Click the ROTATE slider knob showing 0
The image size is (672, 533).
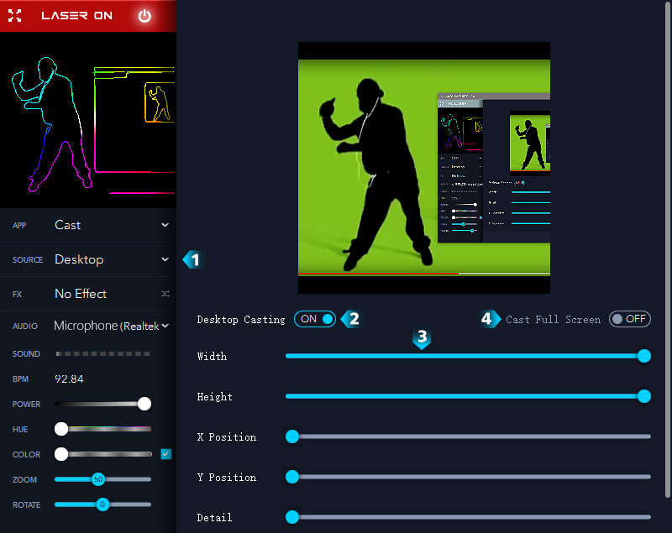tap(102, 504)
